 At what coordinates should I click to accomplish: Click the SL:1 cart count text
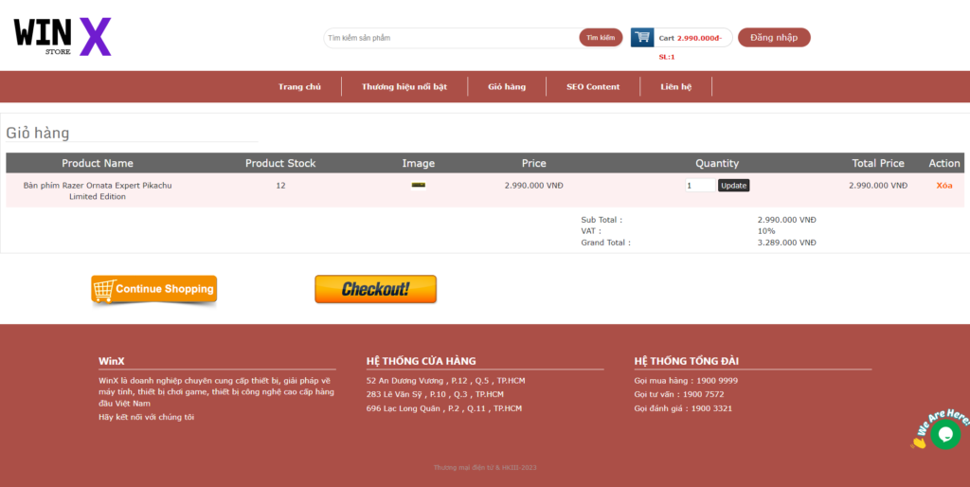point(667,57)
